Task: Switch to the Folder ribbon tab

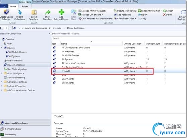Action: 25,6
